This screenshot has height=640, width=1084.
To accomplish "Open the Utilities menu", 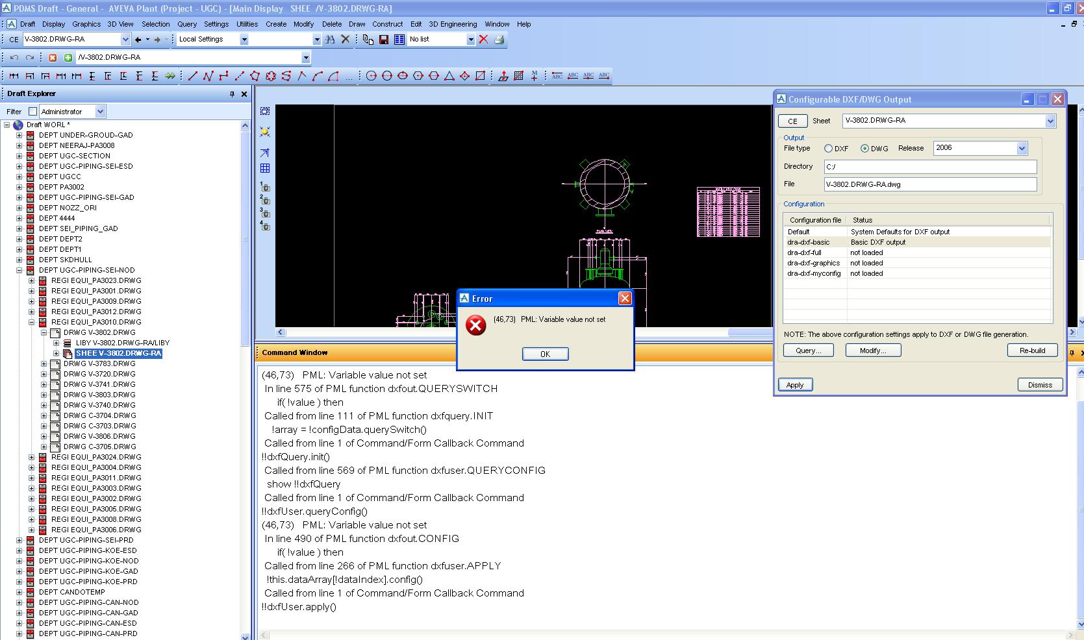I will click(x=247, y=24).
